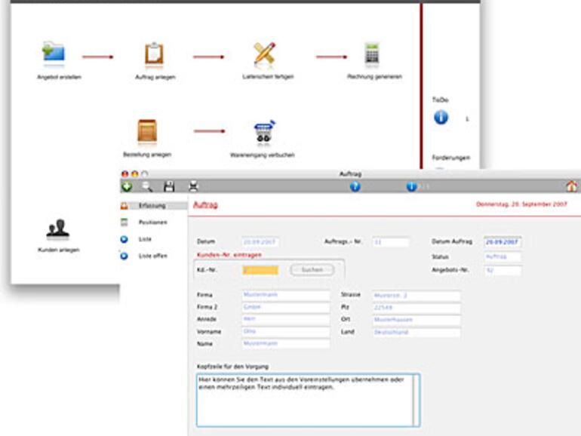Viewport: 581px width, 436px height.
Task: Open Lieferschein fertigen pencil-ruler icon
Action: click(265, 54)
